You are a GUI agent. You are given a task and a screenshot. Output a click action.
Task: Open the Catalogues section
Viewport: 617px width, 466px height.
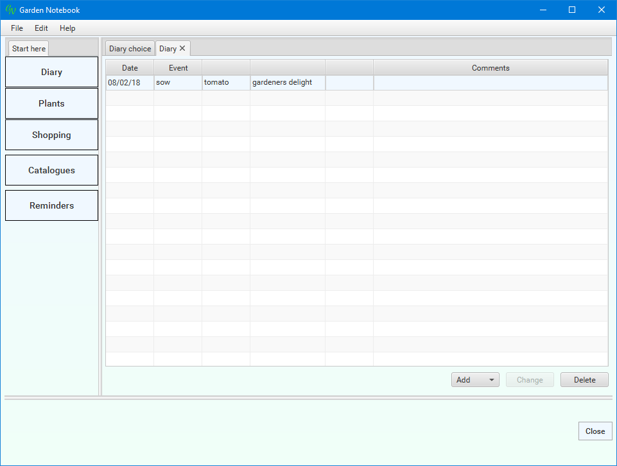tap(51, 170)
